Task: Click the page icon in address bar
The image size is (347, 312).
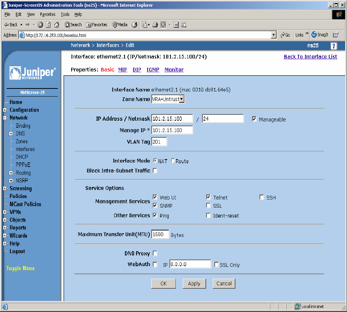Action: click(22, 35)
